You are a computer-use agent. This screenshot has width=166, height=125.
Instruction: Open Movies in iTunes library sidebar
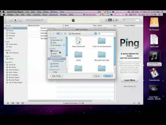(11, 31)
